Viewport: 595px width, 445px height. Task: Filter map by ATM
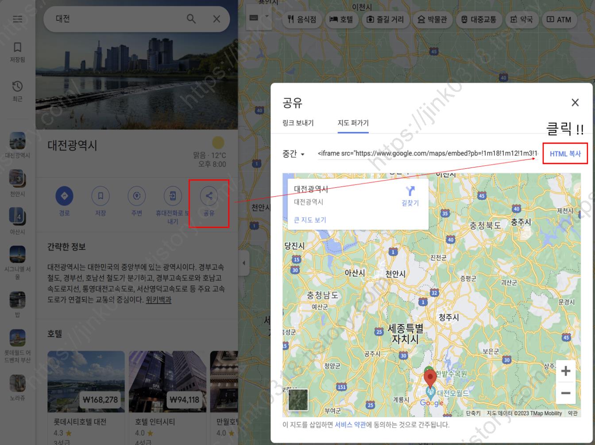559,19
